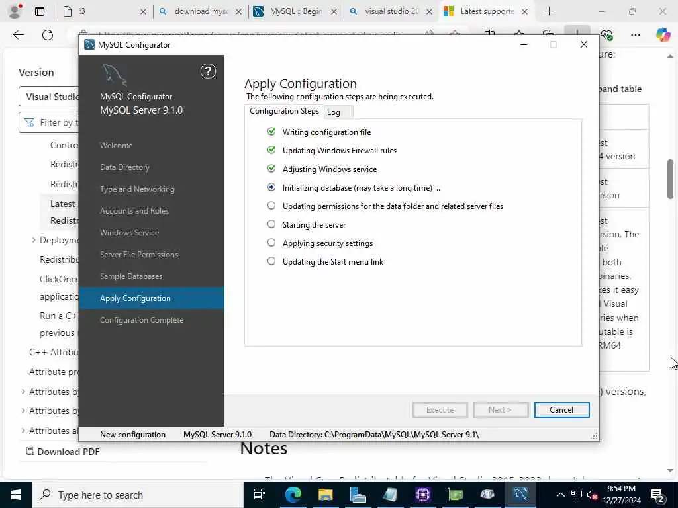Open the MySQL Configurator taskbar icon
Viewport: 678px width, 508px height.
[x=520, y=495]
